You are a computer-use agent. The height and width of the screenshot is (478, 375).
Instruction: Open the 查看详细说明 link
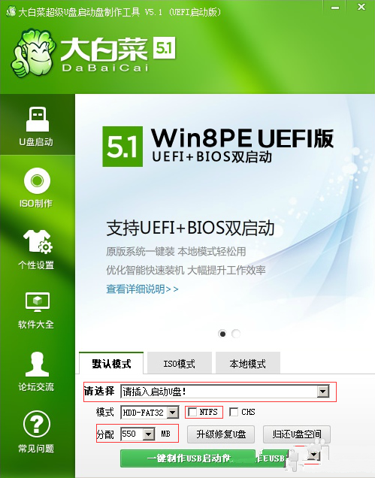click(x=142, y=289)
